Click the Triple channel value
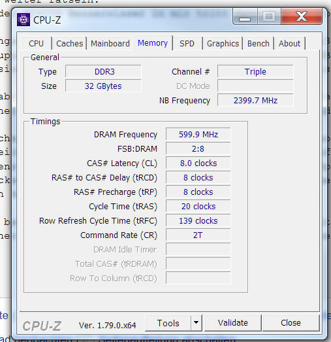The width and height of the screenshot is (331, 342). click(255, 71)
